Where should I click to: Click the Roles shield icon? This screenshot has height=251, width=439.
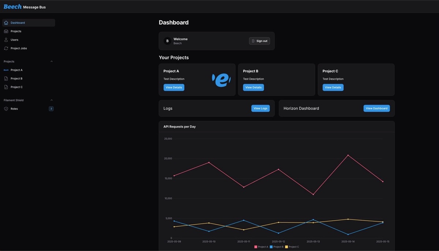click(x=6, y=109)
